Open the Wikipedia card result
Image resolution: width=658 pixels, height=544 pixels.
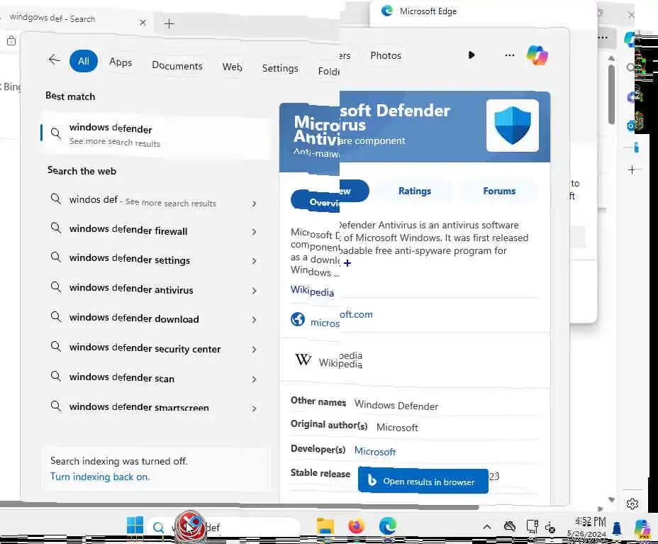tap(414, 360)
